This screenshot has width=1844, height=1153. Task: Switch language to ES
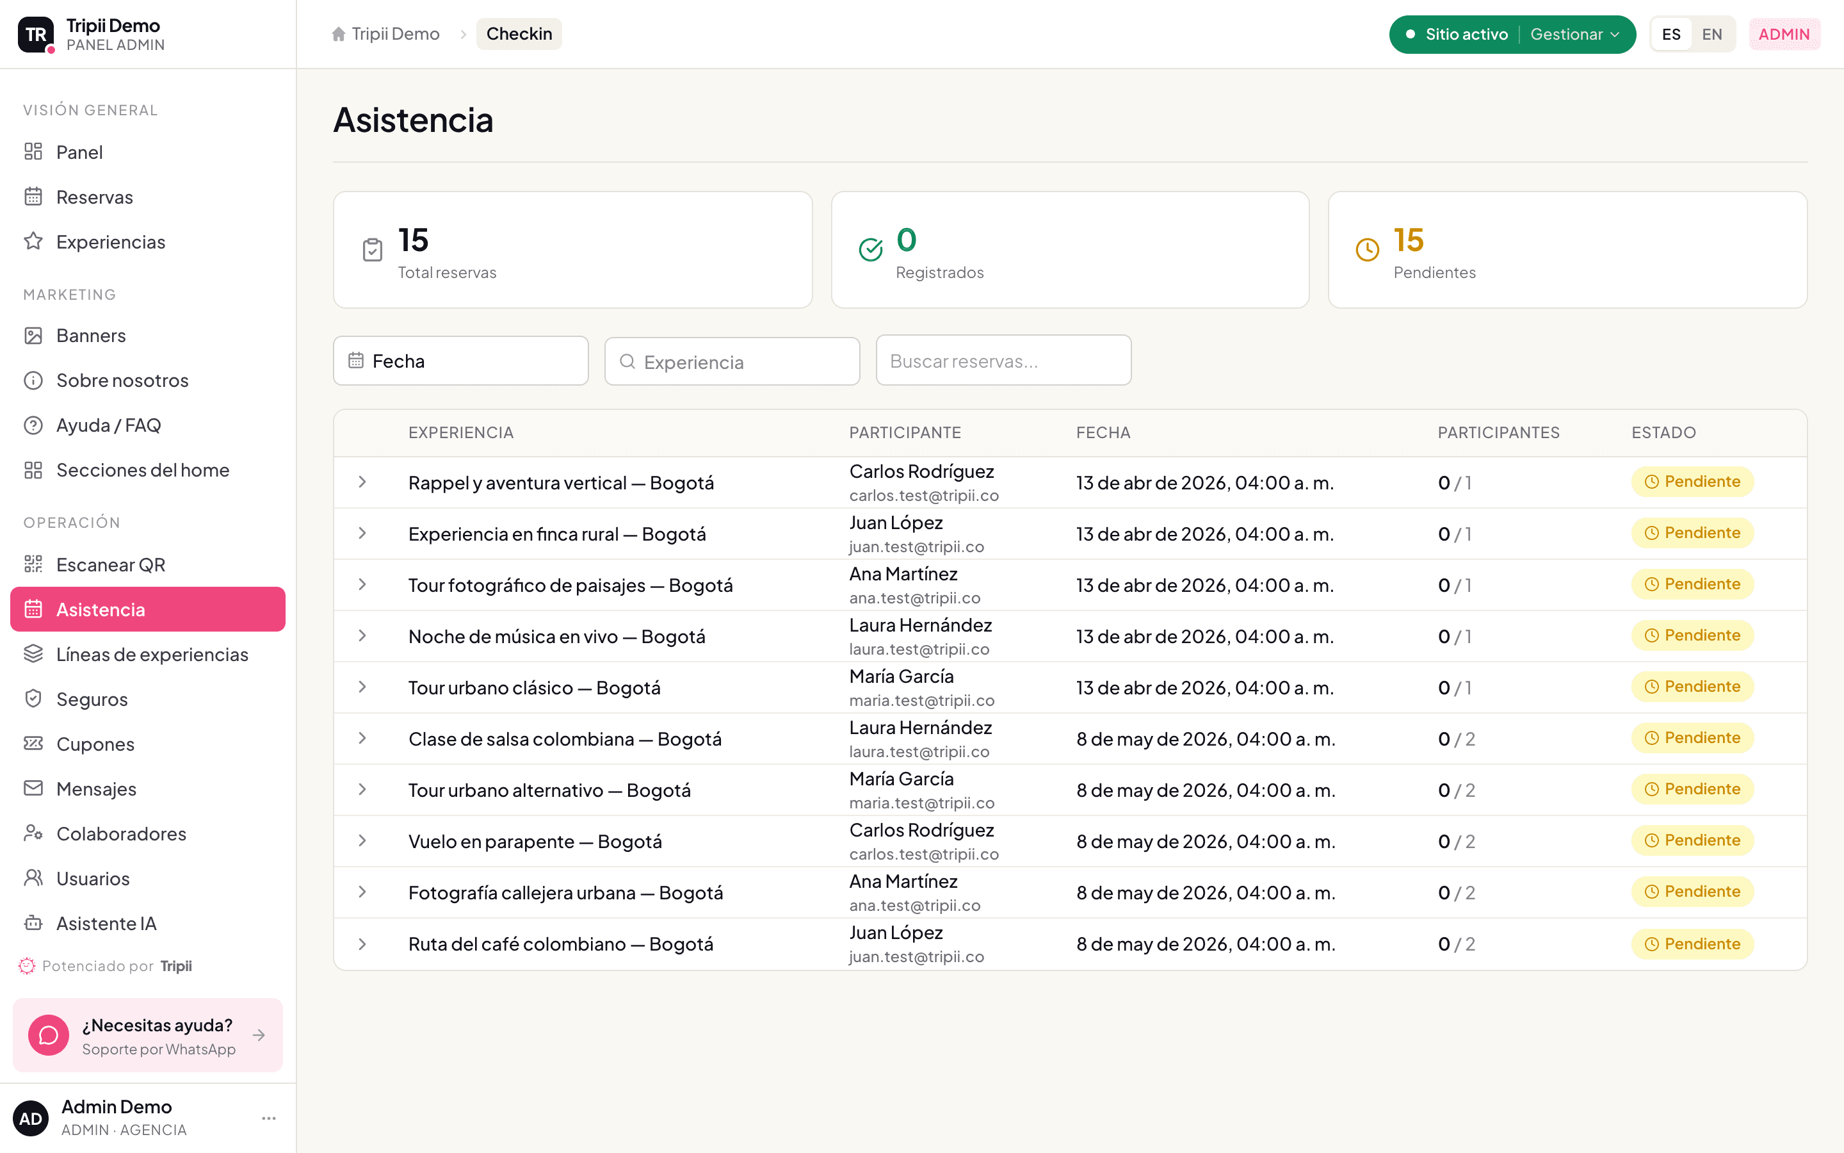(x=1671, y=35)
